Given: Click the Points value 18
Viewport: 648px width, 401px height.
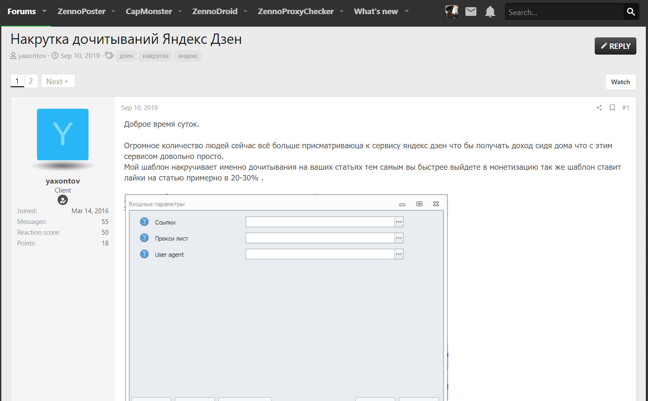Looking at the screenshot, I should [x=105, y=243].
